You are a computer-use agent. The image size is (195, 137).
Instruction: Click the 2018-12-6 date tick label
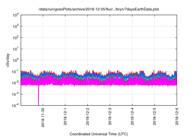177,117
